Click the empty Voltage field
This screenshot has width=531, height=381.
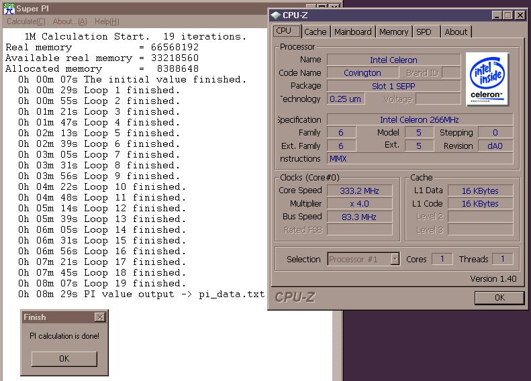438,99
